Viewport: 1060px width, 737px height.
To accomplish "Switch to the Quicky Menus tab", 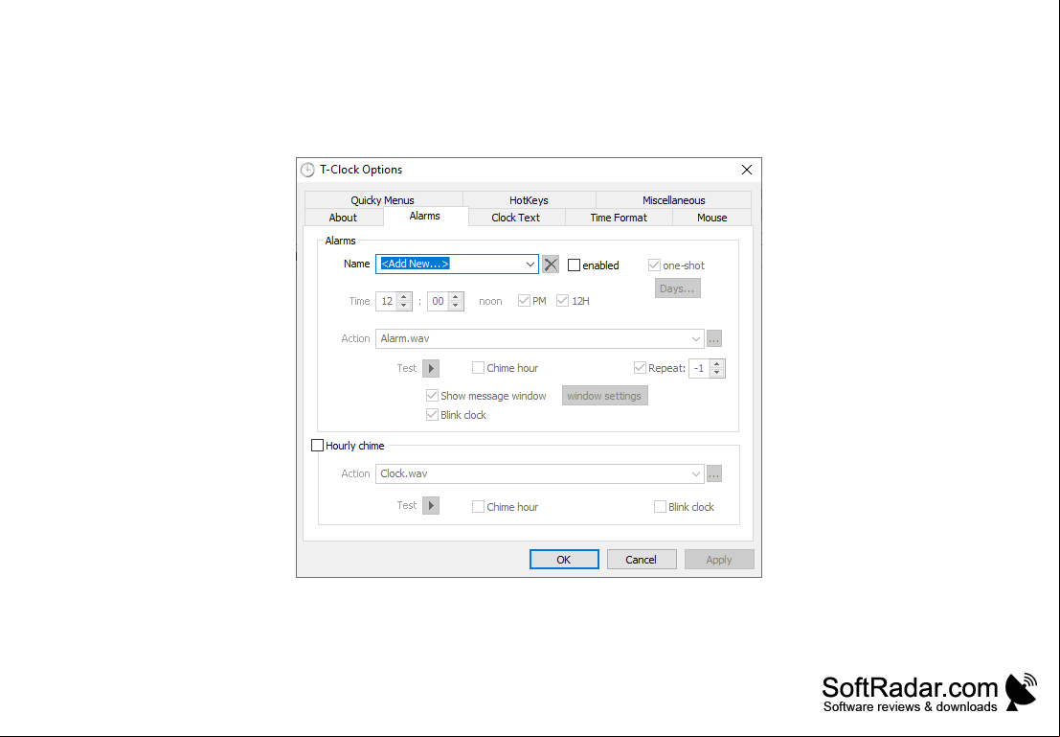I will [383, 200].
